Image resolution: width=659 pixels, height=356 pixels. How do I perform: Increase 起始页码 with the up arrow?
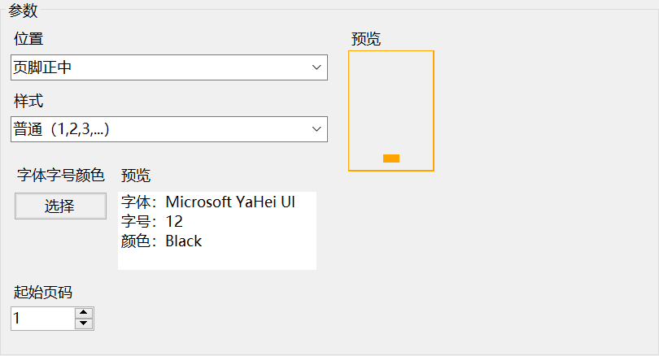coord(84,313)
